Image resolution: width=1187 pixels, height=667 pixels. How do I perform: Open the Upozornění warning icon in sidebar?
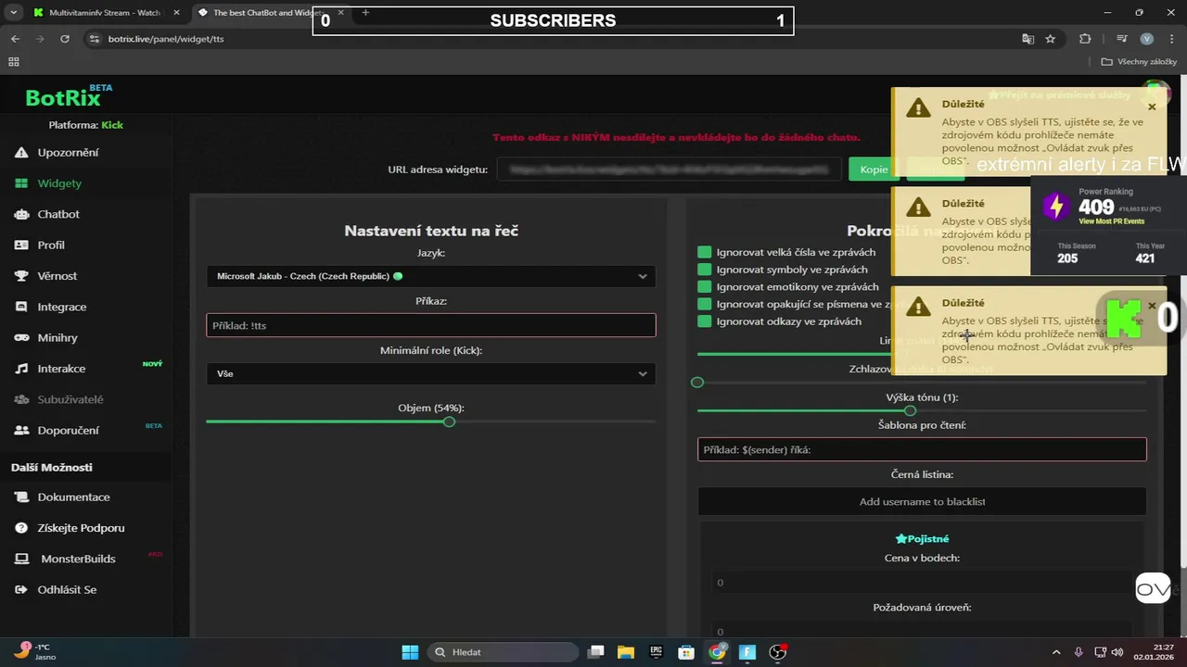coord(21,153)
